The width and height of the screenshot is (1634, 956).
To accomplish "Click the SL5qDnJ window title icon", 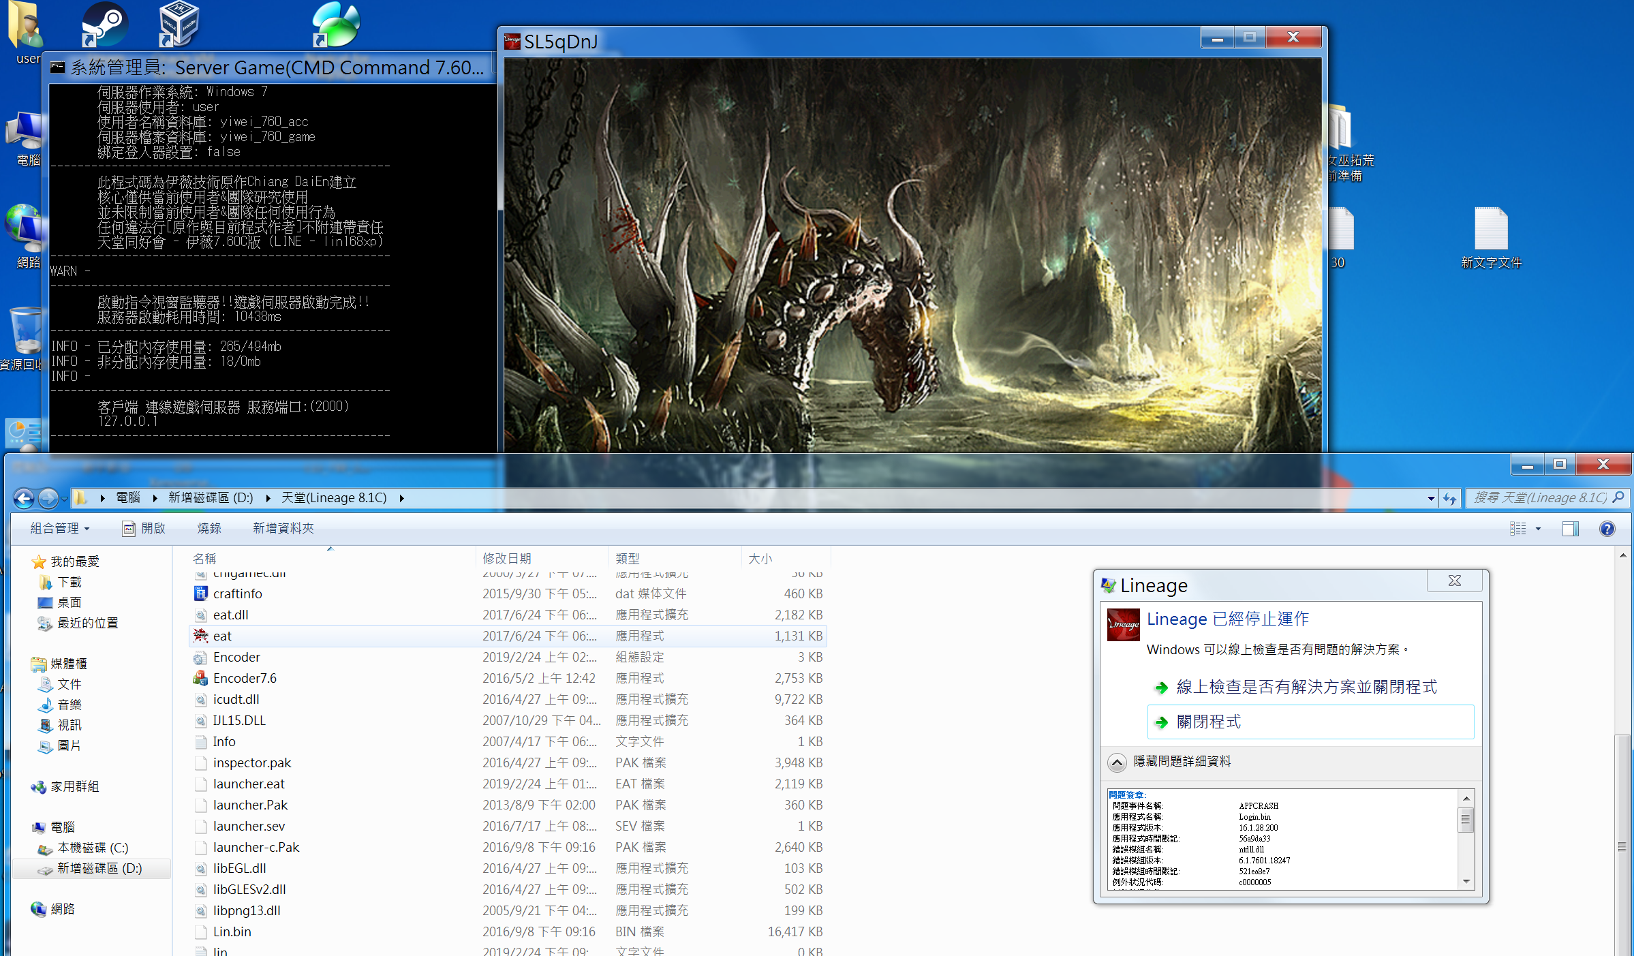I will [512, 42].
